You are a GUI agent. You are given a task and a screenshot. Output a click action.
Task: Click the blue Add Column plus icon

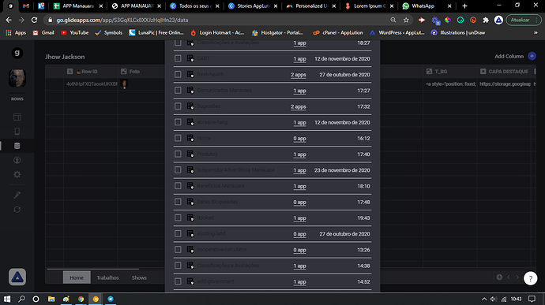click(x=532, y=56)
